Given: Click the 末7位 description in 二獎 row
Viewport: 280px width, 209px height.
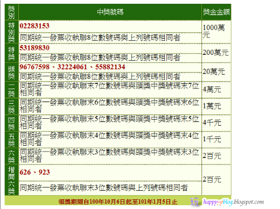Looking at the screenshot, I should [109, 89].
